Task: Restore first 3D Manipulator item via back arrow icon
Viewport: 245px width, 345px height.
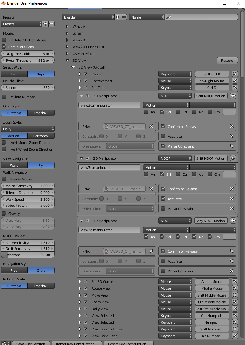Action: [x=233, y=96]
